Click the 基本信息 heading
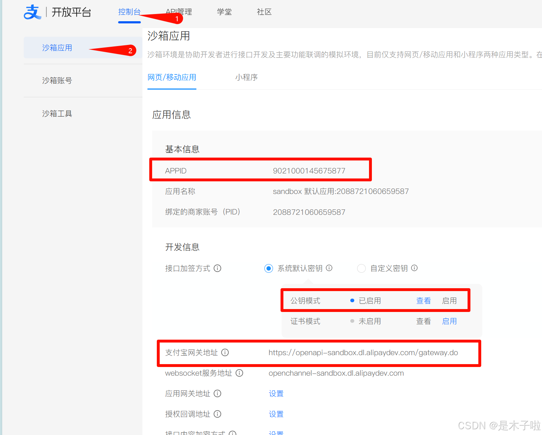The width and height of the screenshot is (542, 435). pyautogui.click(x=182, y=149)
